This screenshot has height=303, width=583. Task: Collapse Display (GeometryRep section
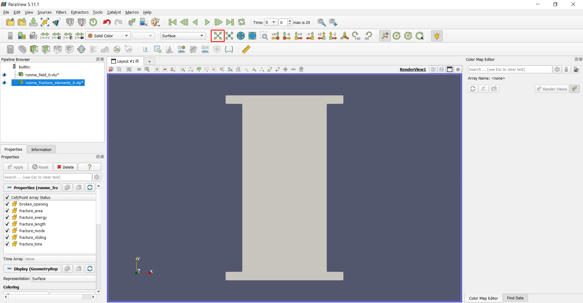tap(32, 269)
